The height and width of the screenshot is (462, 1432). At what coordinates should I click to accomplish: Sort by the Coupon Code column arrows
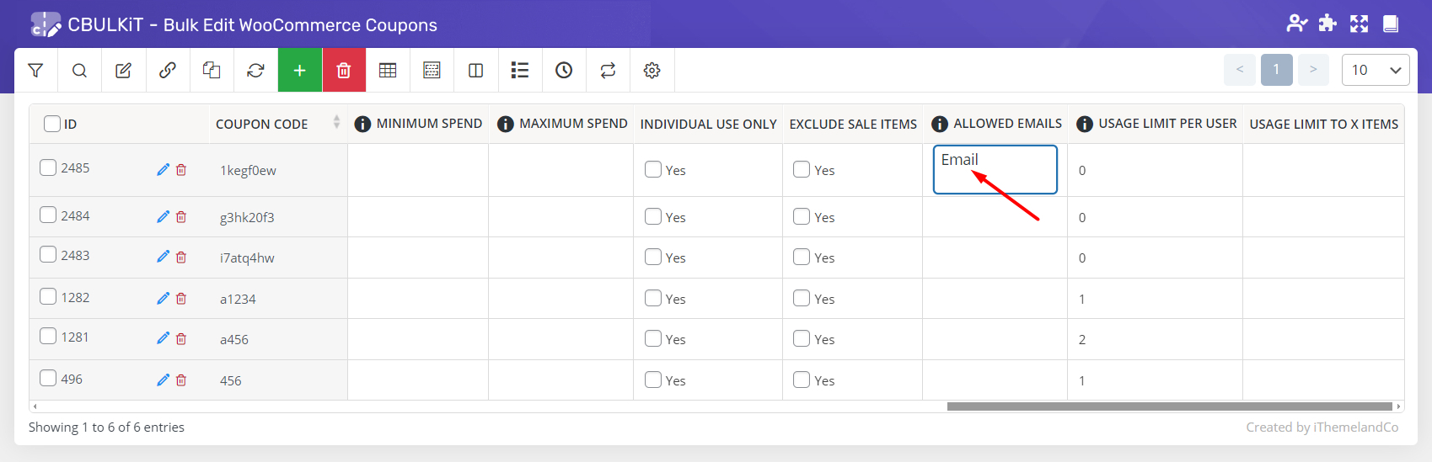point(336,123)
